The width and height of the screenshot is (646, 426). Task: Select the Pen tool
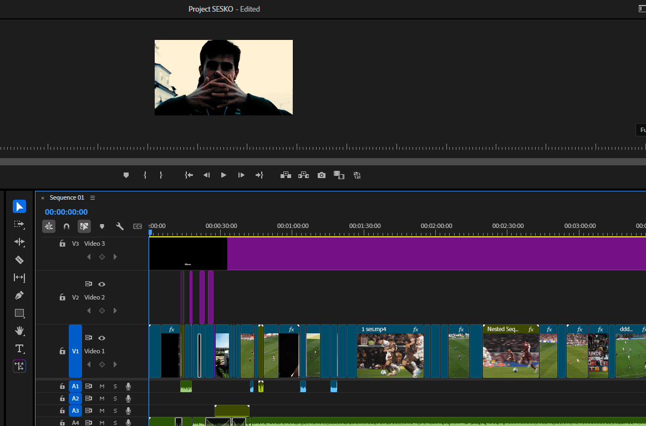(x=19, y=295)
